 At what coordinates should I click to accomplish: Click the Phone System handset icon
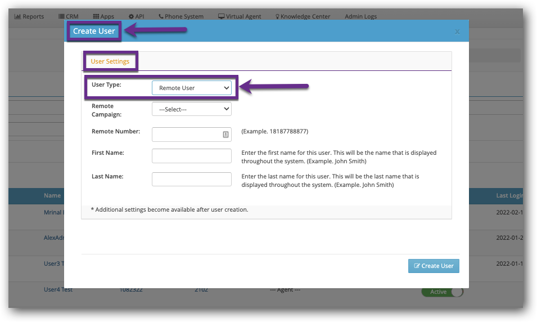pos(161,16)
